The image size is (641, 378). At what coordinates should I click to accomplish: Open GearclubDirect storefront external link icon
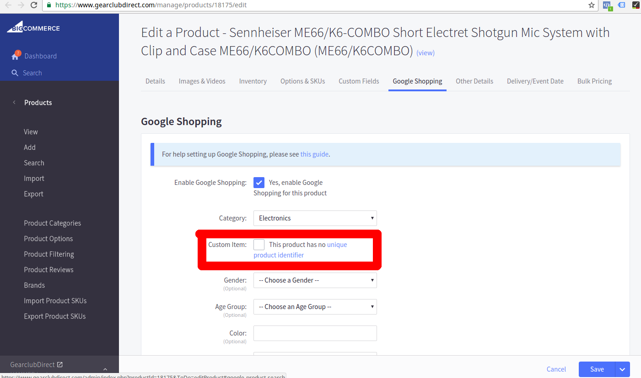(59, 364)
